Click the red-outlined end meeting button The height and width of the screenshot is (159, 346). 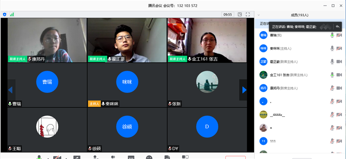point(235,157)
